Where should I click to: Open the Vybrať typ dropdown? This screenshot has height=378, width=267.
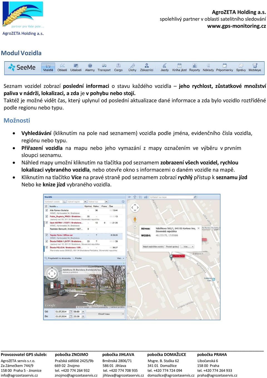pos(106,201)
